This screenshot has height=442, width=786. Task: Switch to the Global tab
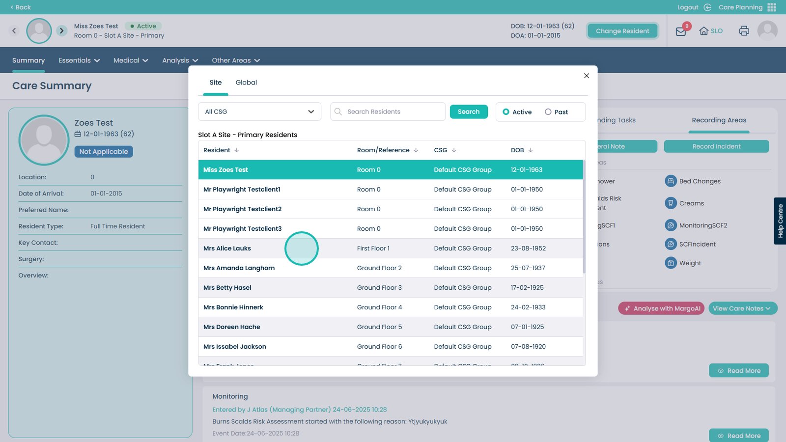[x=246, y=83]
